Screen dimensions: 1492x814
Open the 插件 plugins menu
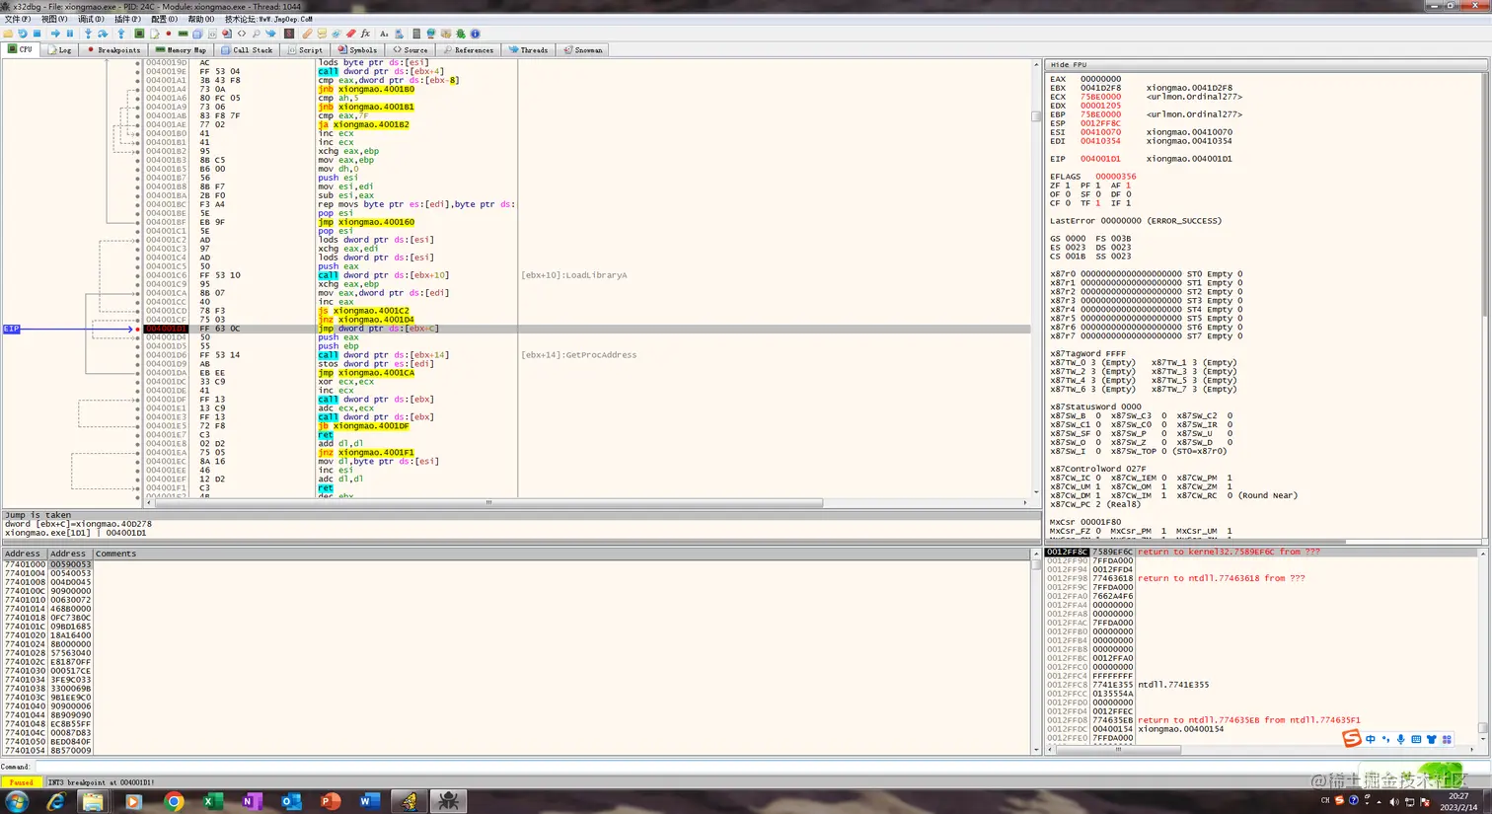[127, 19]
